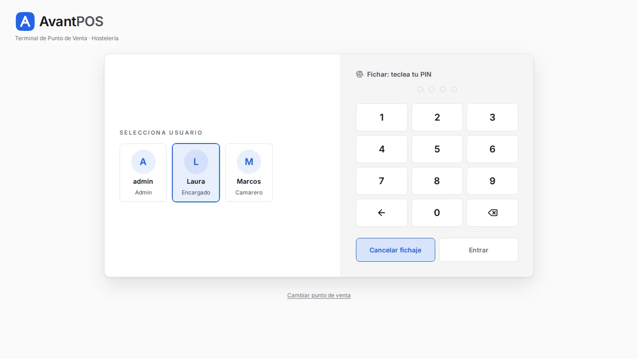638x359 pixels.
Task: Click the Cancelar fichaje button
Action: coord(396,250)
